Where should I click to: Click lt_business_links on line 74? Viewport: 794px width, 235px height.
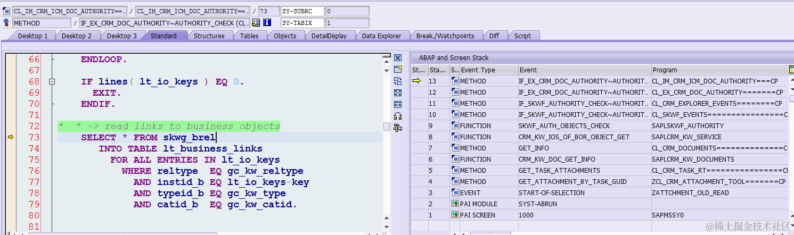213,149
